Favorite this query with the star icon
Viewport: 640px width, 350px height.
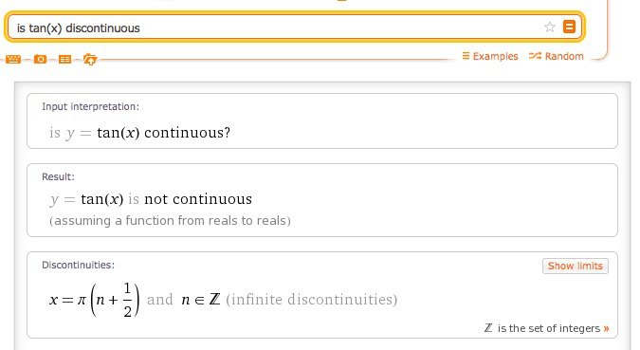pos(550,27)
